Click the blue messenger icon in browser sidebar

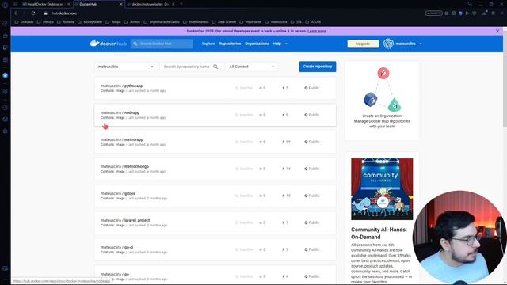point(6,75)
